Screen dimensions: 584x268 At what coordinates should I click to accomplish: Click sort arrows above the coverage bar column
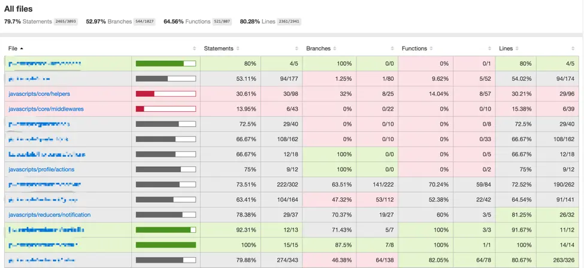click(x=194, y=49)
